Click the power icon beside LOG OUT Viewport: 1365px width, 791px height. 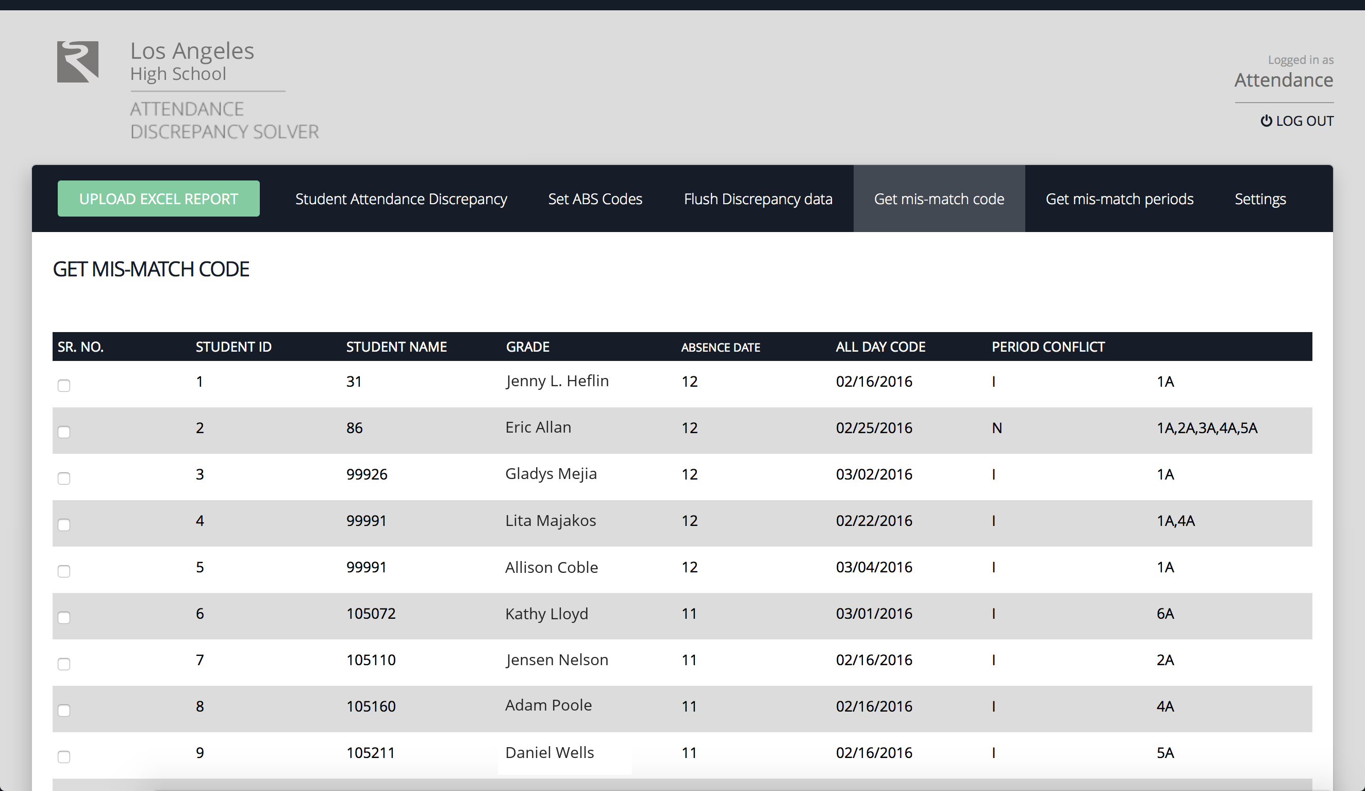[x=1266, y=121]
